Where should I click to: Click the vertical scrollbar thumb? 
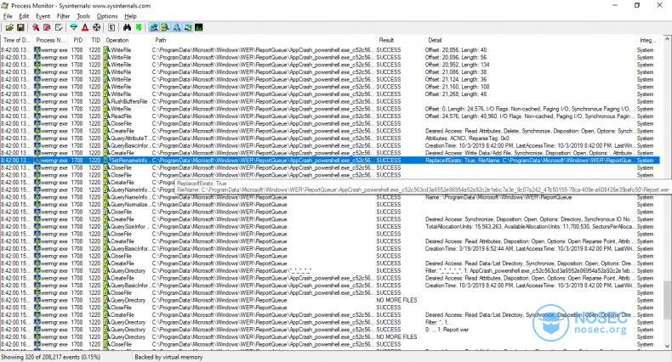pyautogui.click(x=667, y=299)
